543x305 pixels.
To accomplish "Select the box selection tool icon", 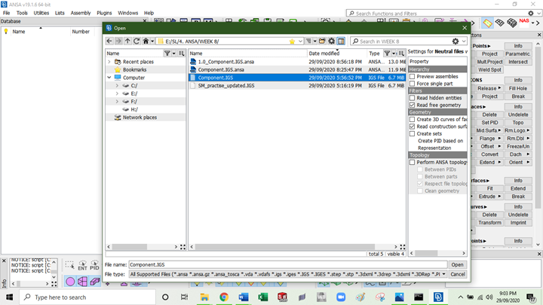I will click(69, 265).
